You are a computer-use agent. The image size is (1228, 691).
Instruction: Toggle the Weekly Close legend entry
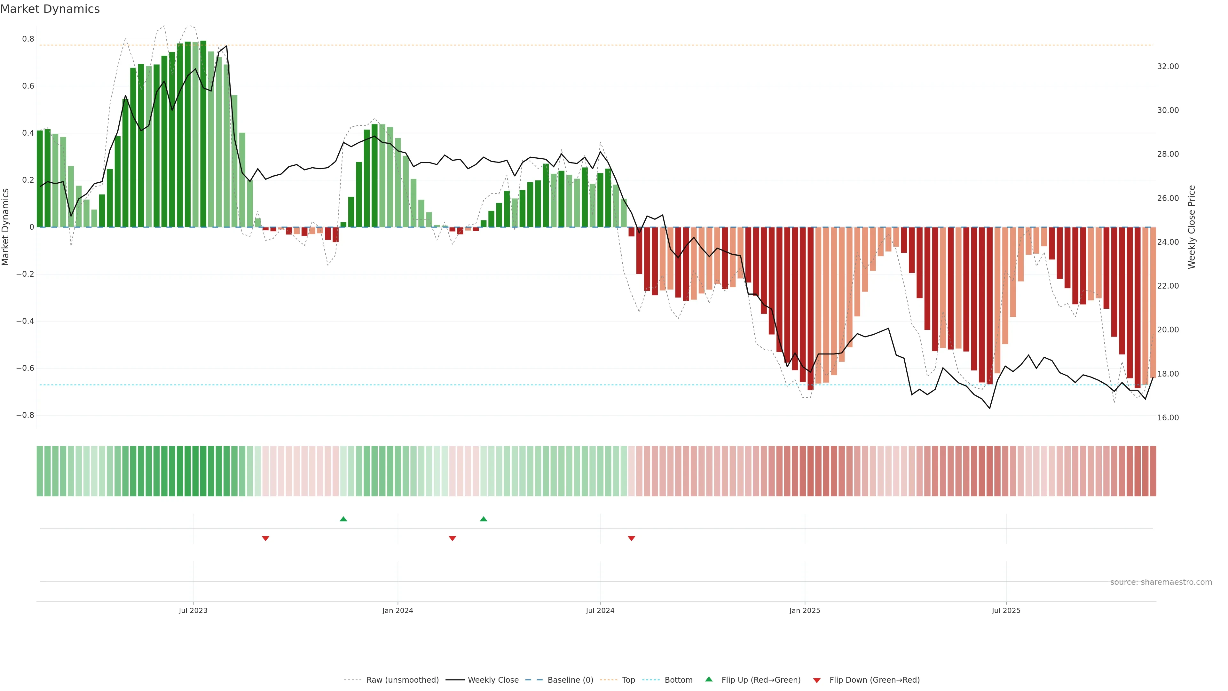[493, 680]
